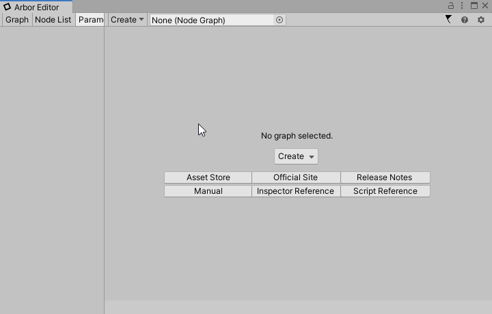The width and height of the screenshot is (492, 314).
Task: Select the Parameters side panel tab
Action: pyautogui.click(x=90, y=20)
